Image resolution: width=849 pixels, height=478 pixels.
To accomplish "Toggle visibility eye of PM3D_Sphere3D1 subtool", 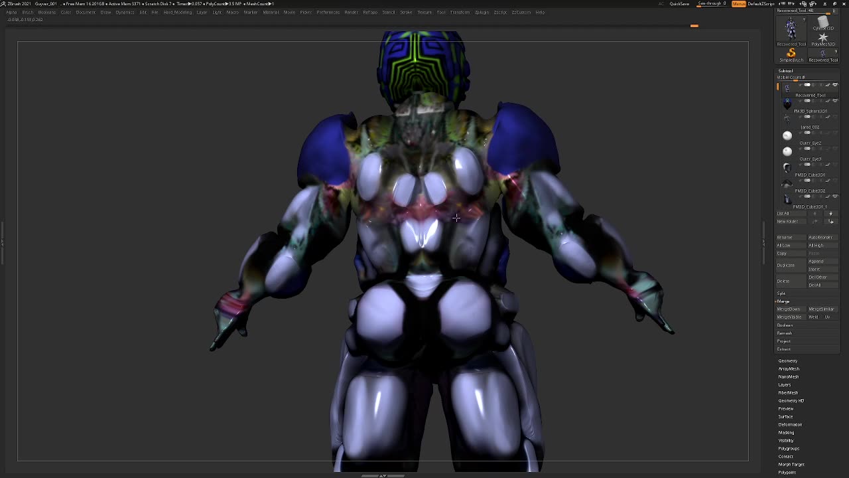I will pyautogui.click(x=835, y=101).
